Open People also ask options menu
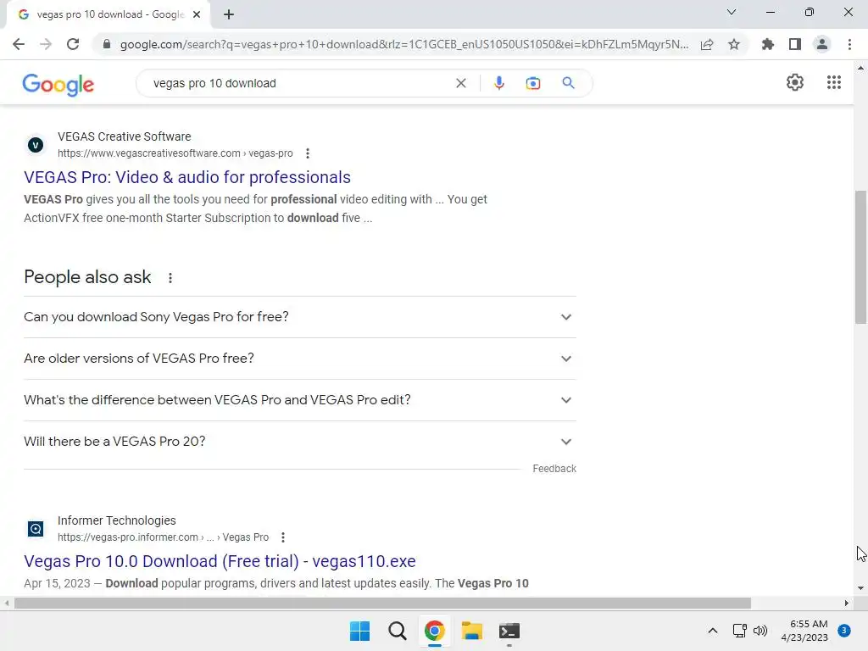The height and width of the screenshot is (651, 868). [x=170, y=278]
